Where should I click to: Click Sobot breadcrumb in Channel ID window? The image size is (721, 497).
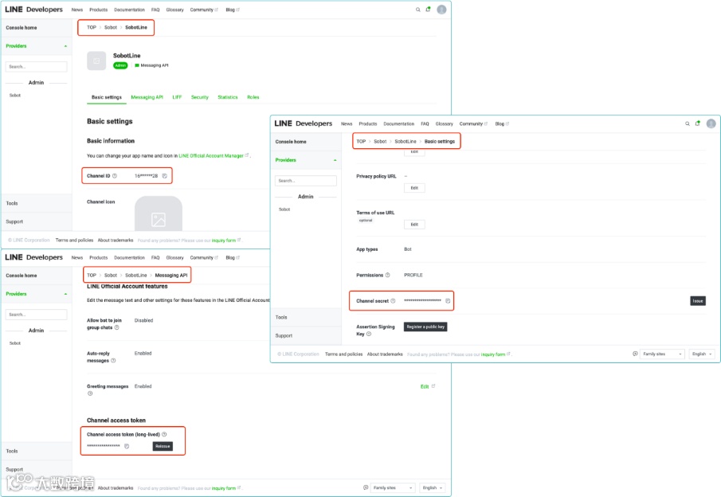111,27
